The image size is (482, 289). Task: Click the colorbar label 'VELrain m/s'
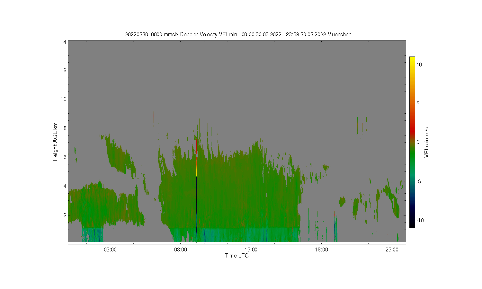click(427, 142)
